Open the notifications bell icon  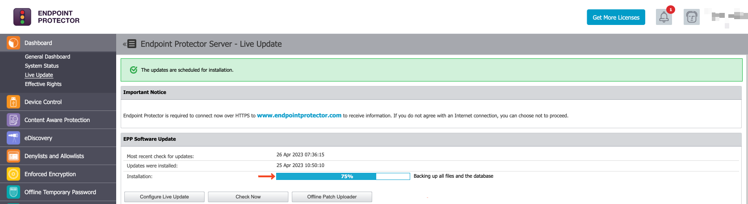coord(664,17)
